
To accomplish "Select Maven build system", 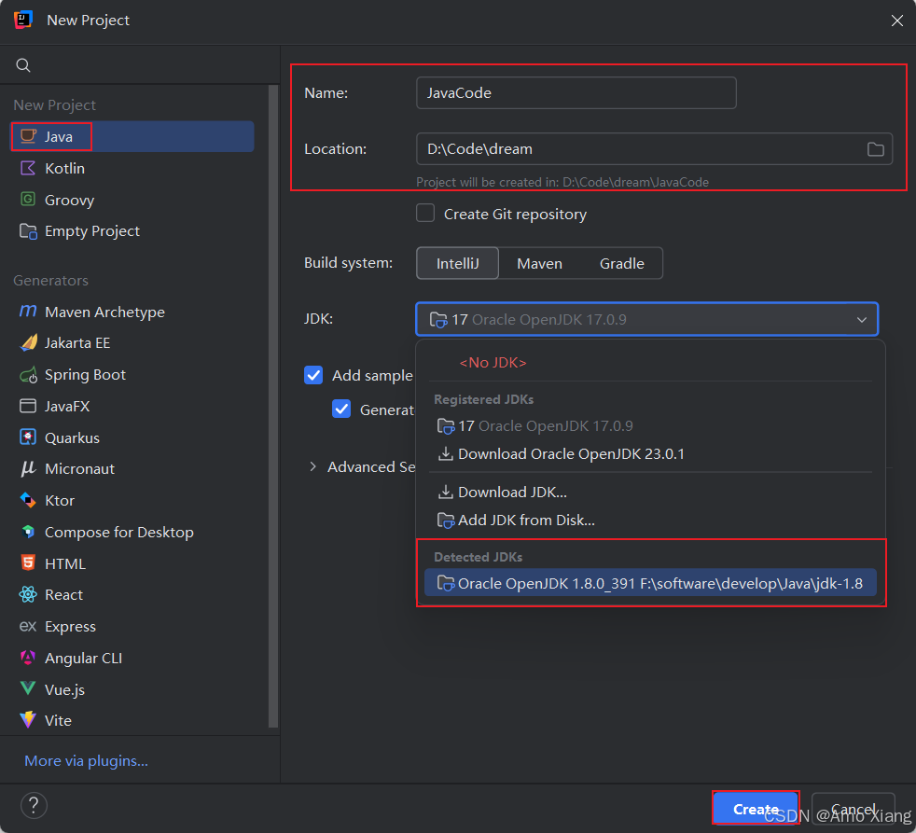I will tap(539, 264).
